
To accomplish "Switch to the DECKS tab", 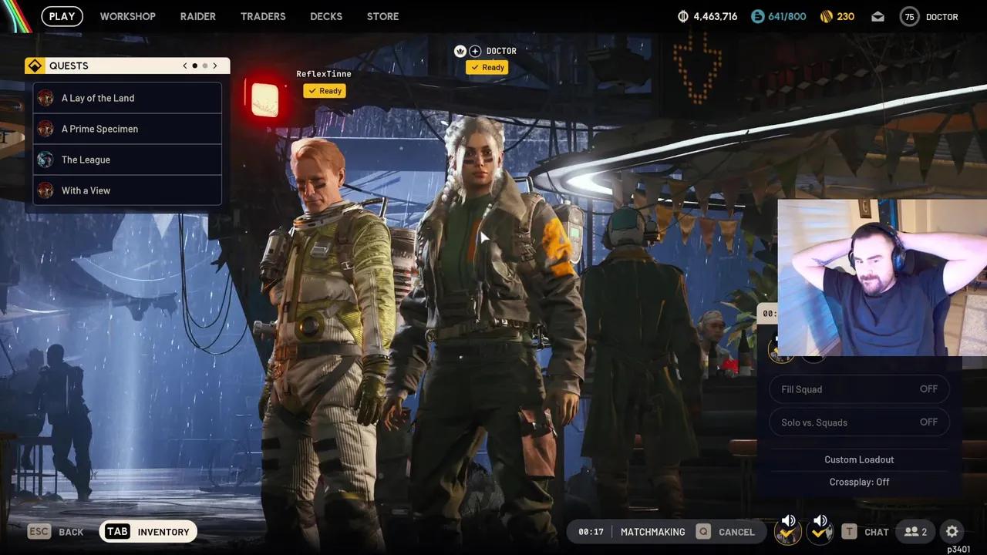I will [325, 16].
